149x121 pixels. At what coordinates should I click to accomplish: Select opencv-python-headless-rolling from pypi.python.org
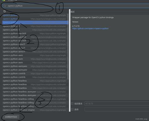point(35,99)
